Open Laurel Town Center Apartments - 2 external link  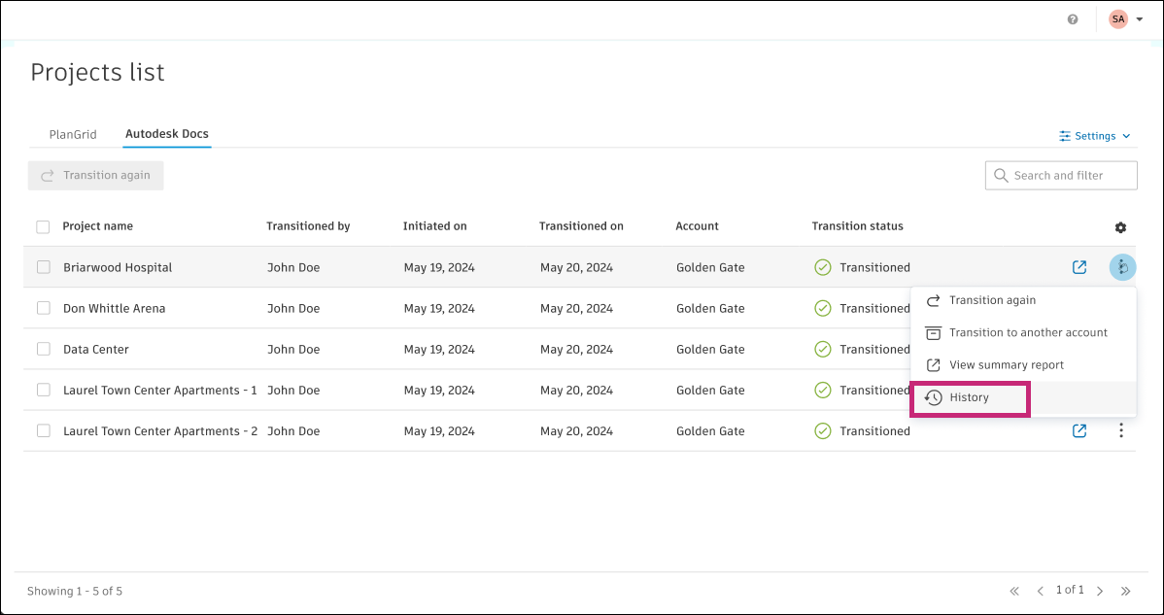pyautogui.click(x=1079, y=430)
